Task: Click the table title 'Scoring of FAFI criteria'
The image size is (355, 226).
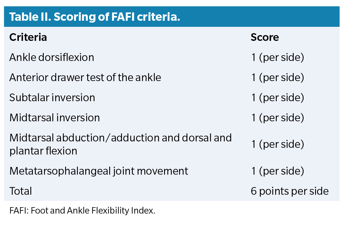Action: 117,17
